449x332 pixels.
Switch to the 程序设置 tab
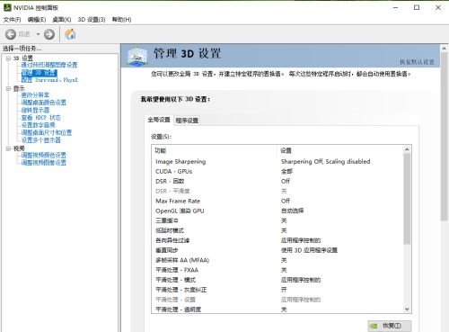click(x=187, y=121)
